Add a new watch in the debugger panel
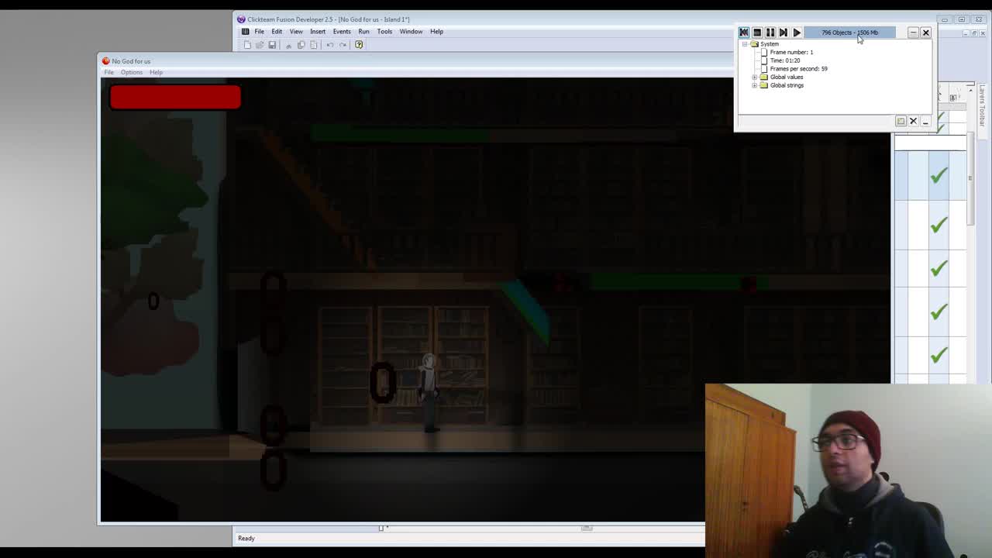992x558 pixels. [x=901, y=121]
